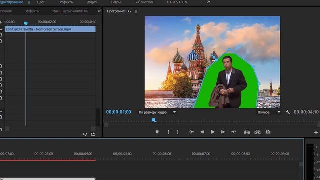Click the program preview video frame
320x180 pixels.
(x=212, y=62)
